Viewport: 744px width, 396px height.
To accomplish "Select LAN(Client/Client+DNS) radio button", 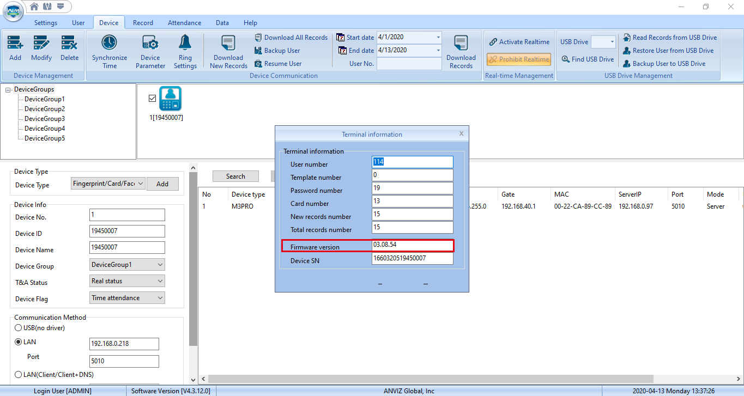I will (x=19, y=375).
